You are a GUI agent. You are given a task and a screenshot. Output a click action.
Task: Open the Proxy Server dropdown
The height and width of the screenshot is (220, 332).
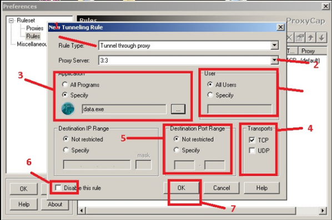(x=274, y=60)
